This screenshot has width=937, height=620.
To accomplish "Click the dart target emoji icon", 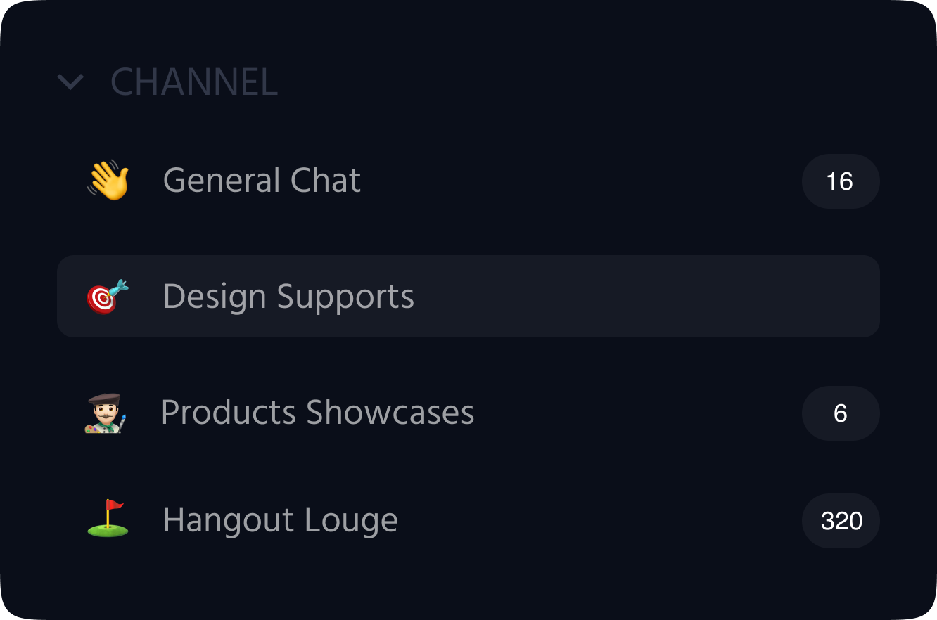I will (x=108, y=296).
